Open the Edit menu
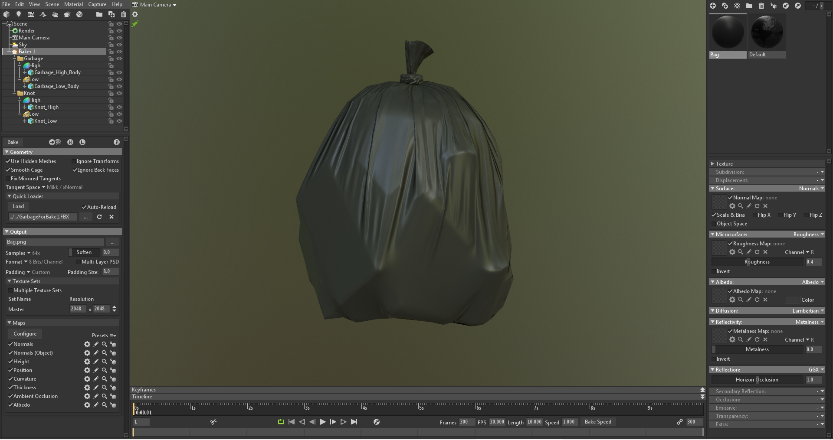The image size is (833, 440). tap(20, 4)
